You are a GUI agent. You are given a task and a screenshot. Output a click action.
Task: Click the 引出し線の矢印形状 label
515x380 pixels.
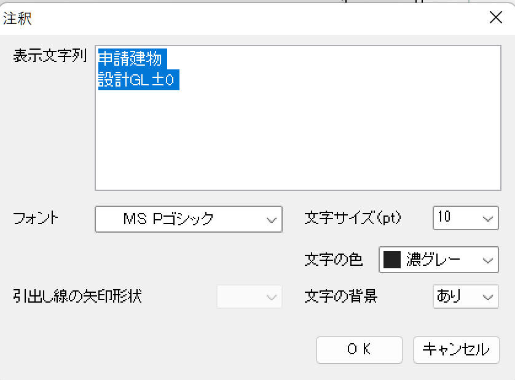[77, 297]
